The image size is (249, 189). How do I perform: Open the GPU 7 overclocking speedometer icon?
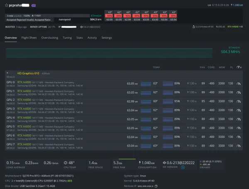[x=238, y=146]
